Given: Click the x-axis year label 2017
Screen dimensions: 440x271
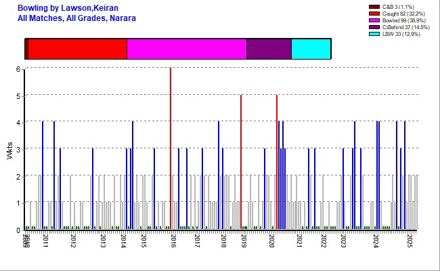Looking at the screenshot, I should pyautogui.click(x=197, y=241).
